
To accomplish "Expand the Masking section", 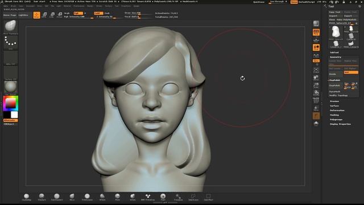I will [x=334, y=115].
